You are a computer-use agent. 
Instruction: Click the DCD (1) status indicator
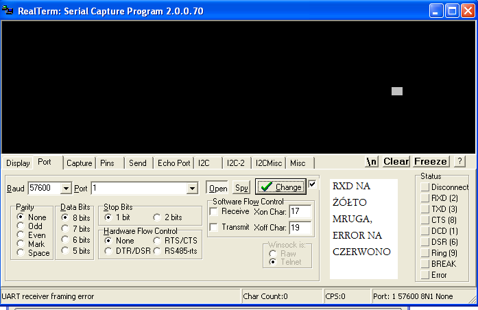point(425,230)
